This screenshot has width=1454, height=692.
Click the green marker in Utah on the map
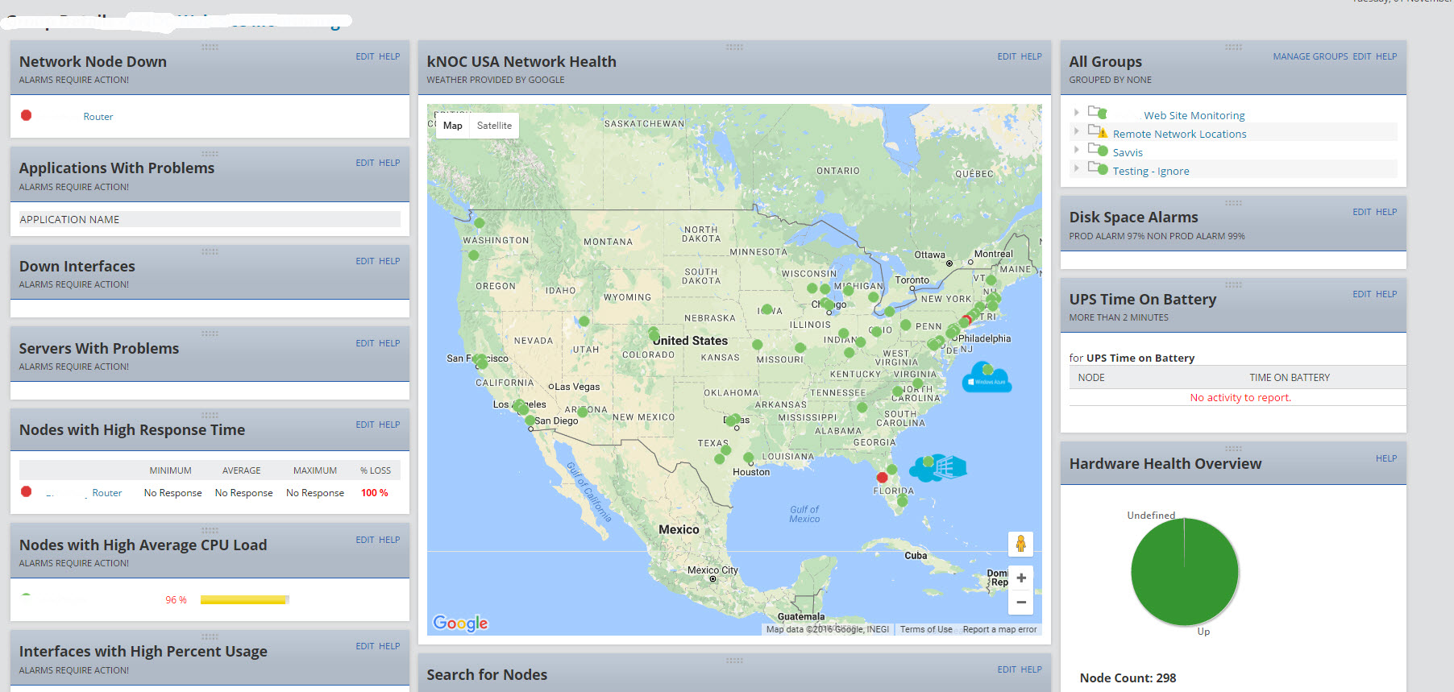click(584, 321)
